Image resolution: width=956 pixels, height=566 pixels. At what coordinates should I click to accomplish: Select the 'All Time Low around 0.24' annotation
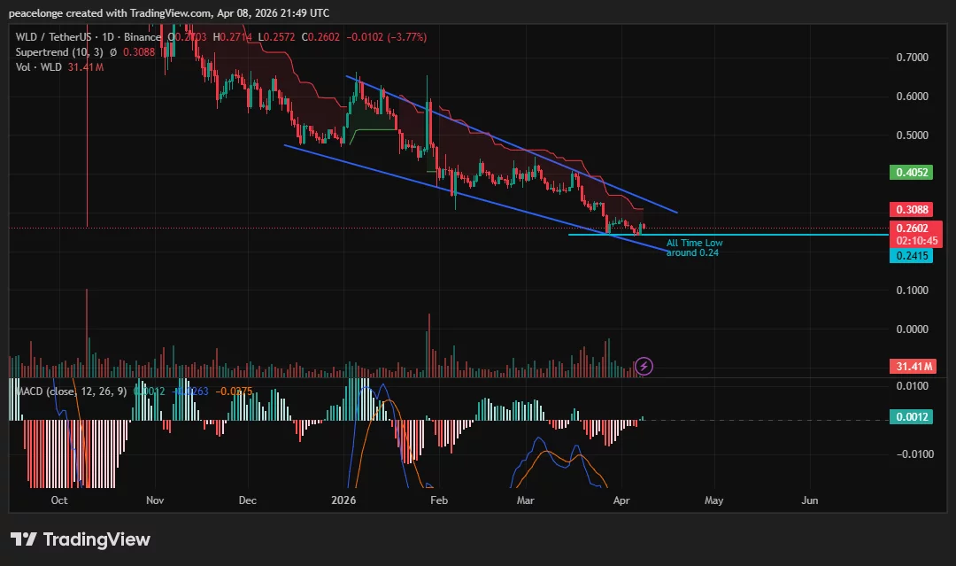pos(693,248)
